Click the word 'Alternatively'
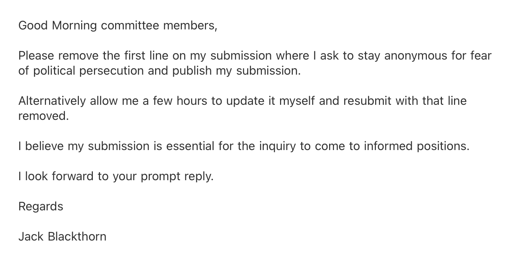The image size is (508, 259). (x=52, y=101)
